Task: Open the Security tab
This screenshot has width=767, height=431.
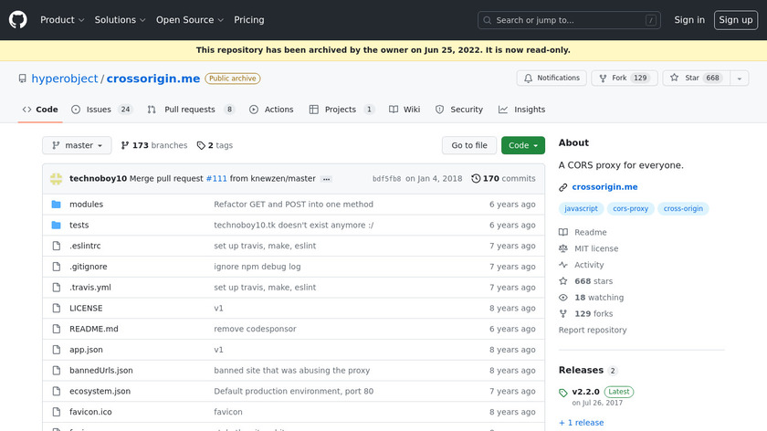Action: (x=458, y=110)
